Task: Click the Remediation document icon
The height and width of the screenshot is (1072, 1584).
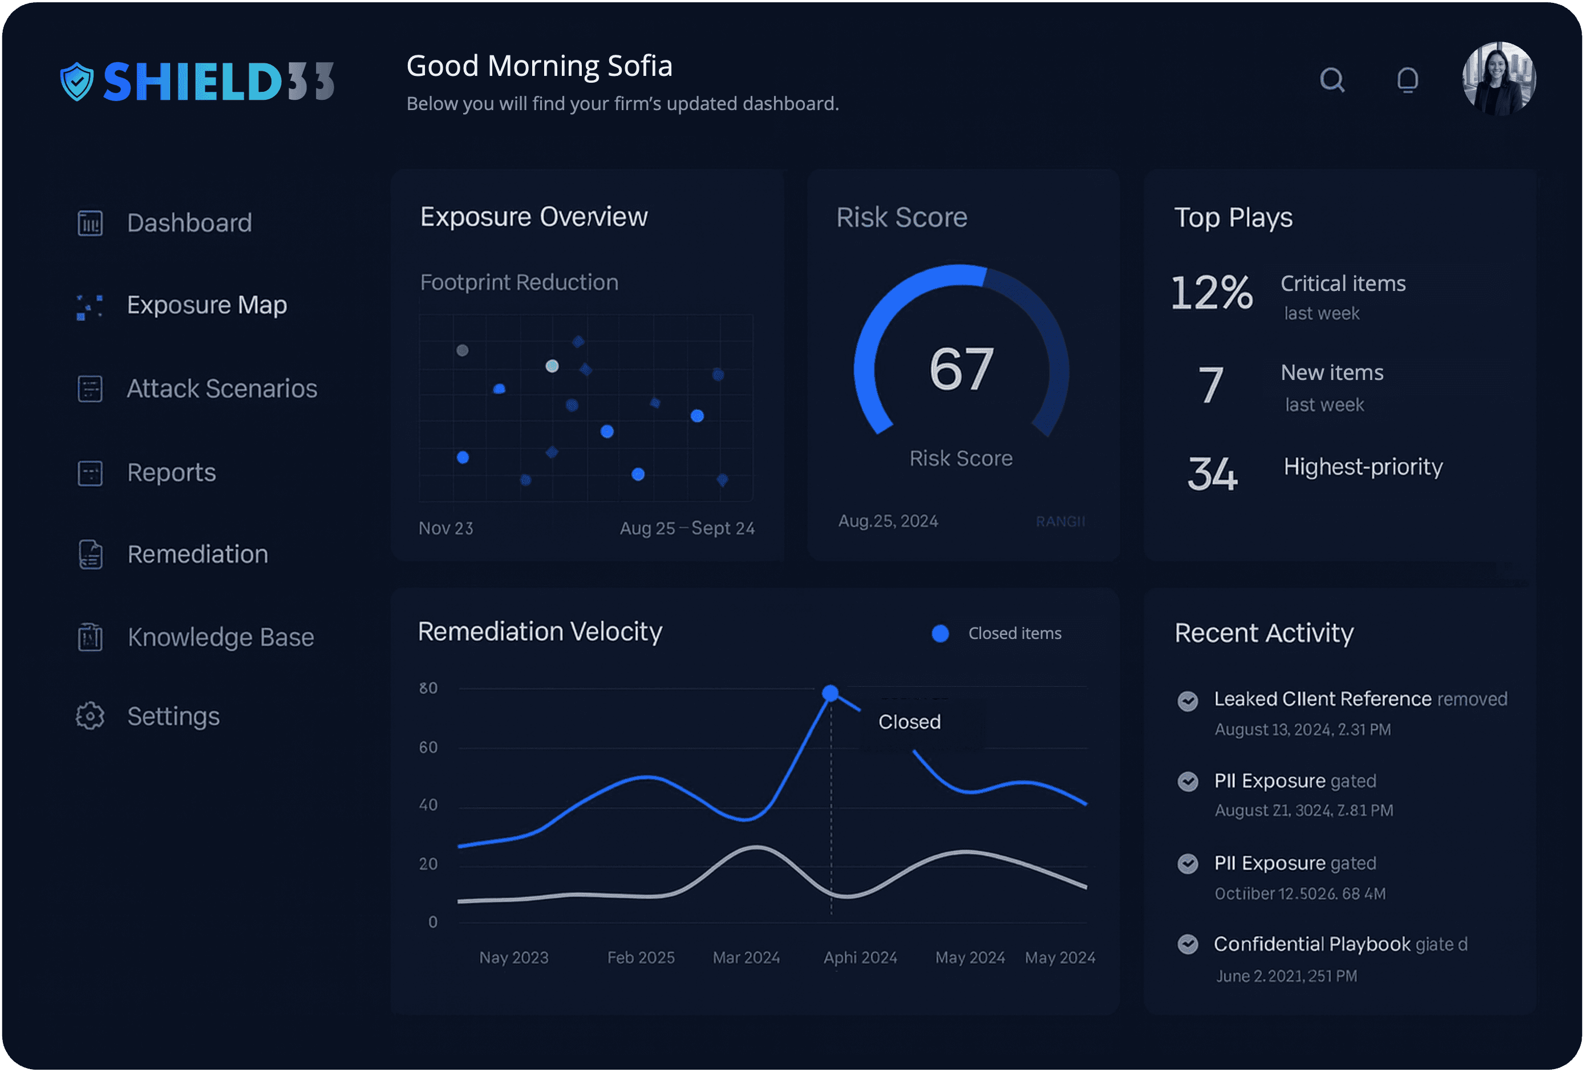Action: (90, 555)
